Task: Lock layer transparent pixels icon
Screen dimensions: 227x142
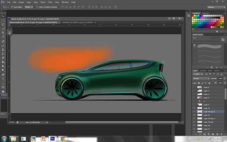Action: [199, 83]
